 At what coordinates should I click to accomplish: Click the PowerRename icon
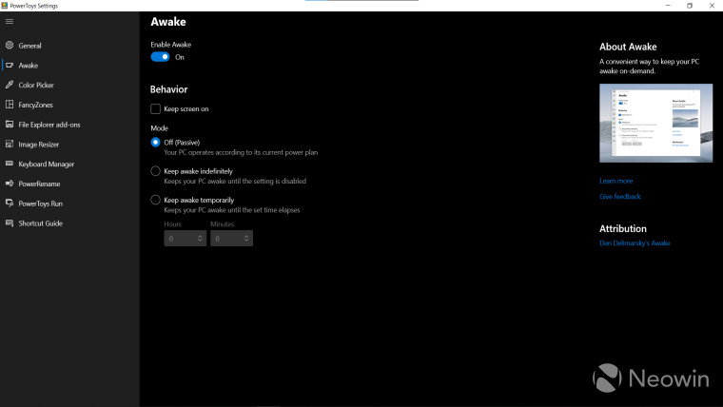pyautogui.click(x=10, y=184)
